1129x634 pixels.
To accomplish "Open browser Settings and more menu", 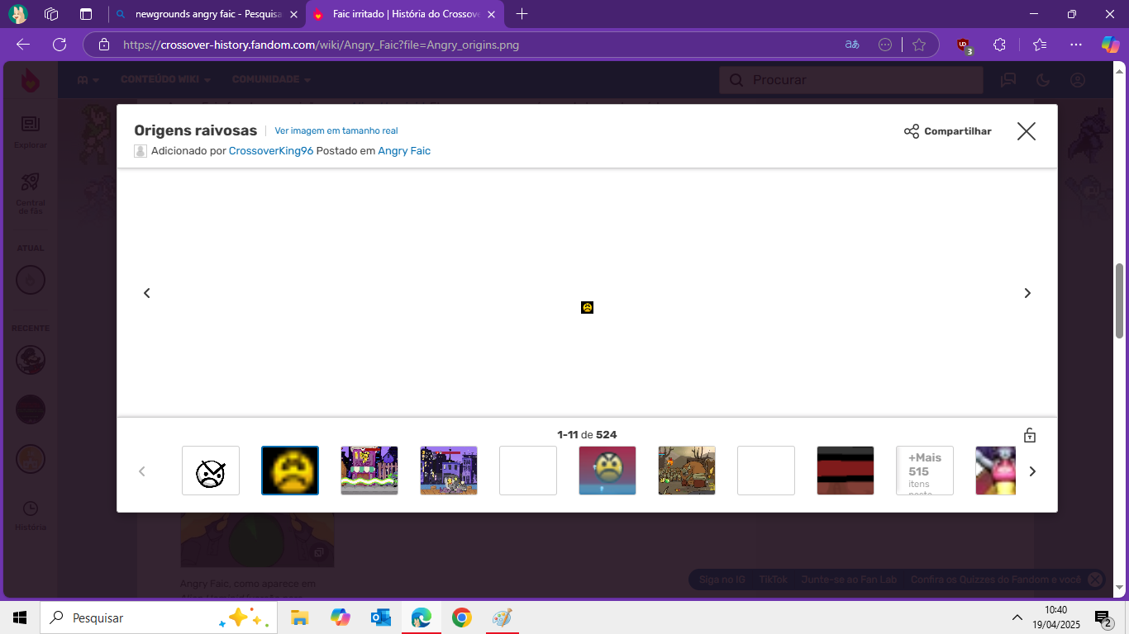I will pos(1075,45).
